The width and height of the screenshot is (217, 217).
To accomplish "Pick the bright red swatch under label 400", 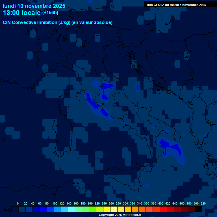I will [163, 209].
